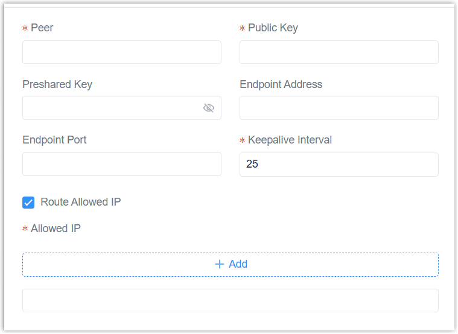Click the Endpoint Port label
The height and width of the screenshot is (334, 458).
click(x=54, y=140)
